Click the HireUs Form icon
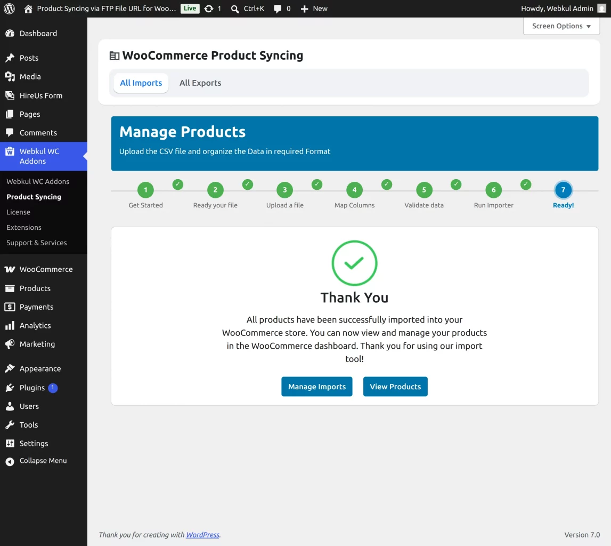Viewport: 611px width, 546px height. point(10,95)
